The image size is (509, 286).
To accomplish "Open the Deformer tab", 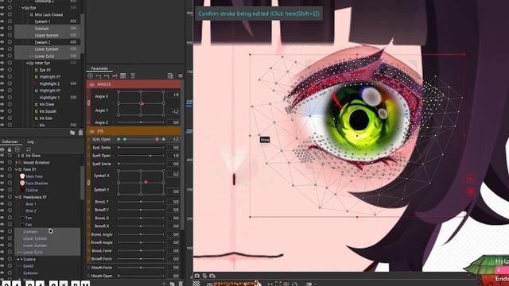I will (10, 141).
